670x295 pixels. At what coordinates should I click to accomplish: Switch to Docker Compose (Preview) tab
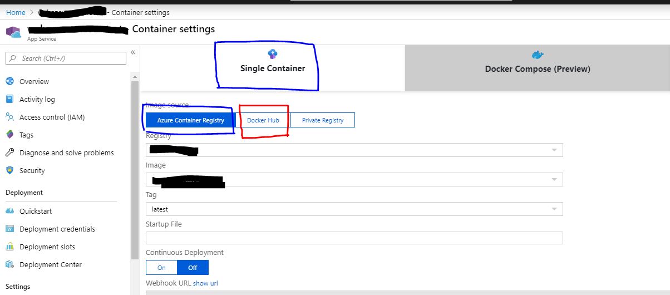pos(538,68)
